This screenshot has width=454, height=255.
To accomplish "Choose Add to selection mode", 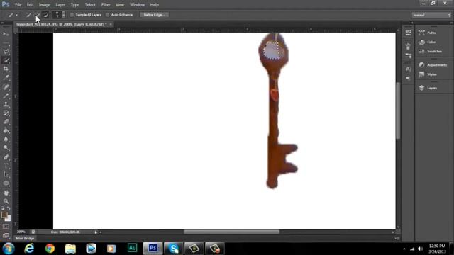I will coord(38,15).
